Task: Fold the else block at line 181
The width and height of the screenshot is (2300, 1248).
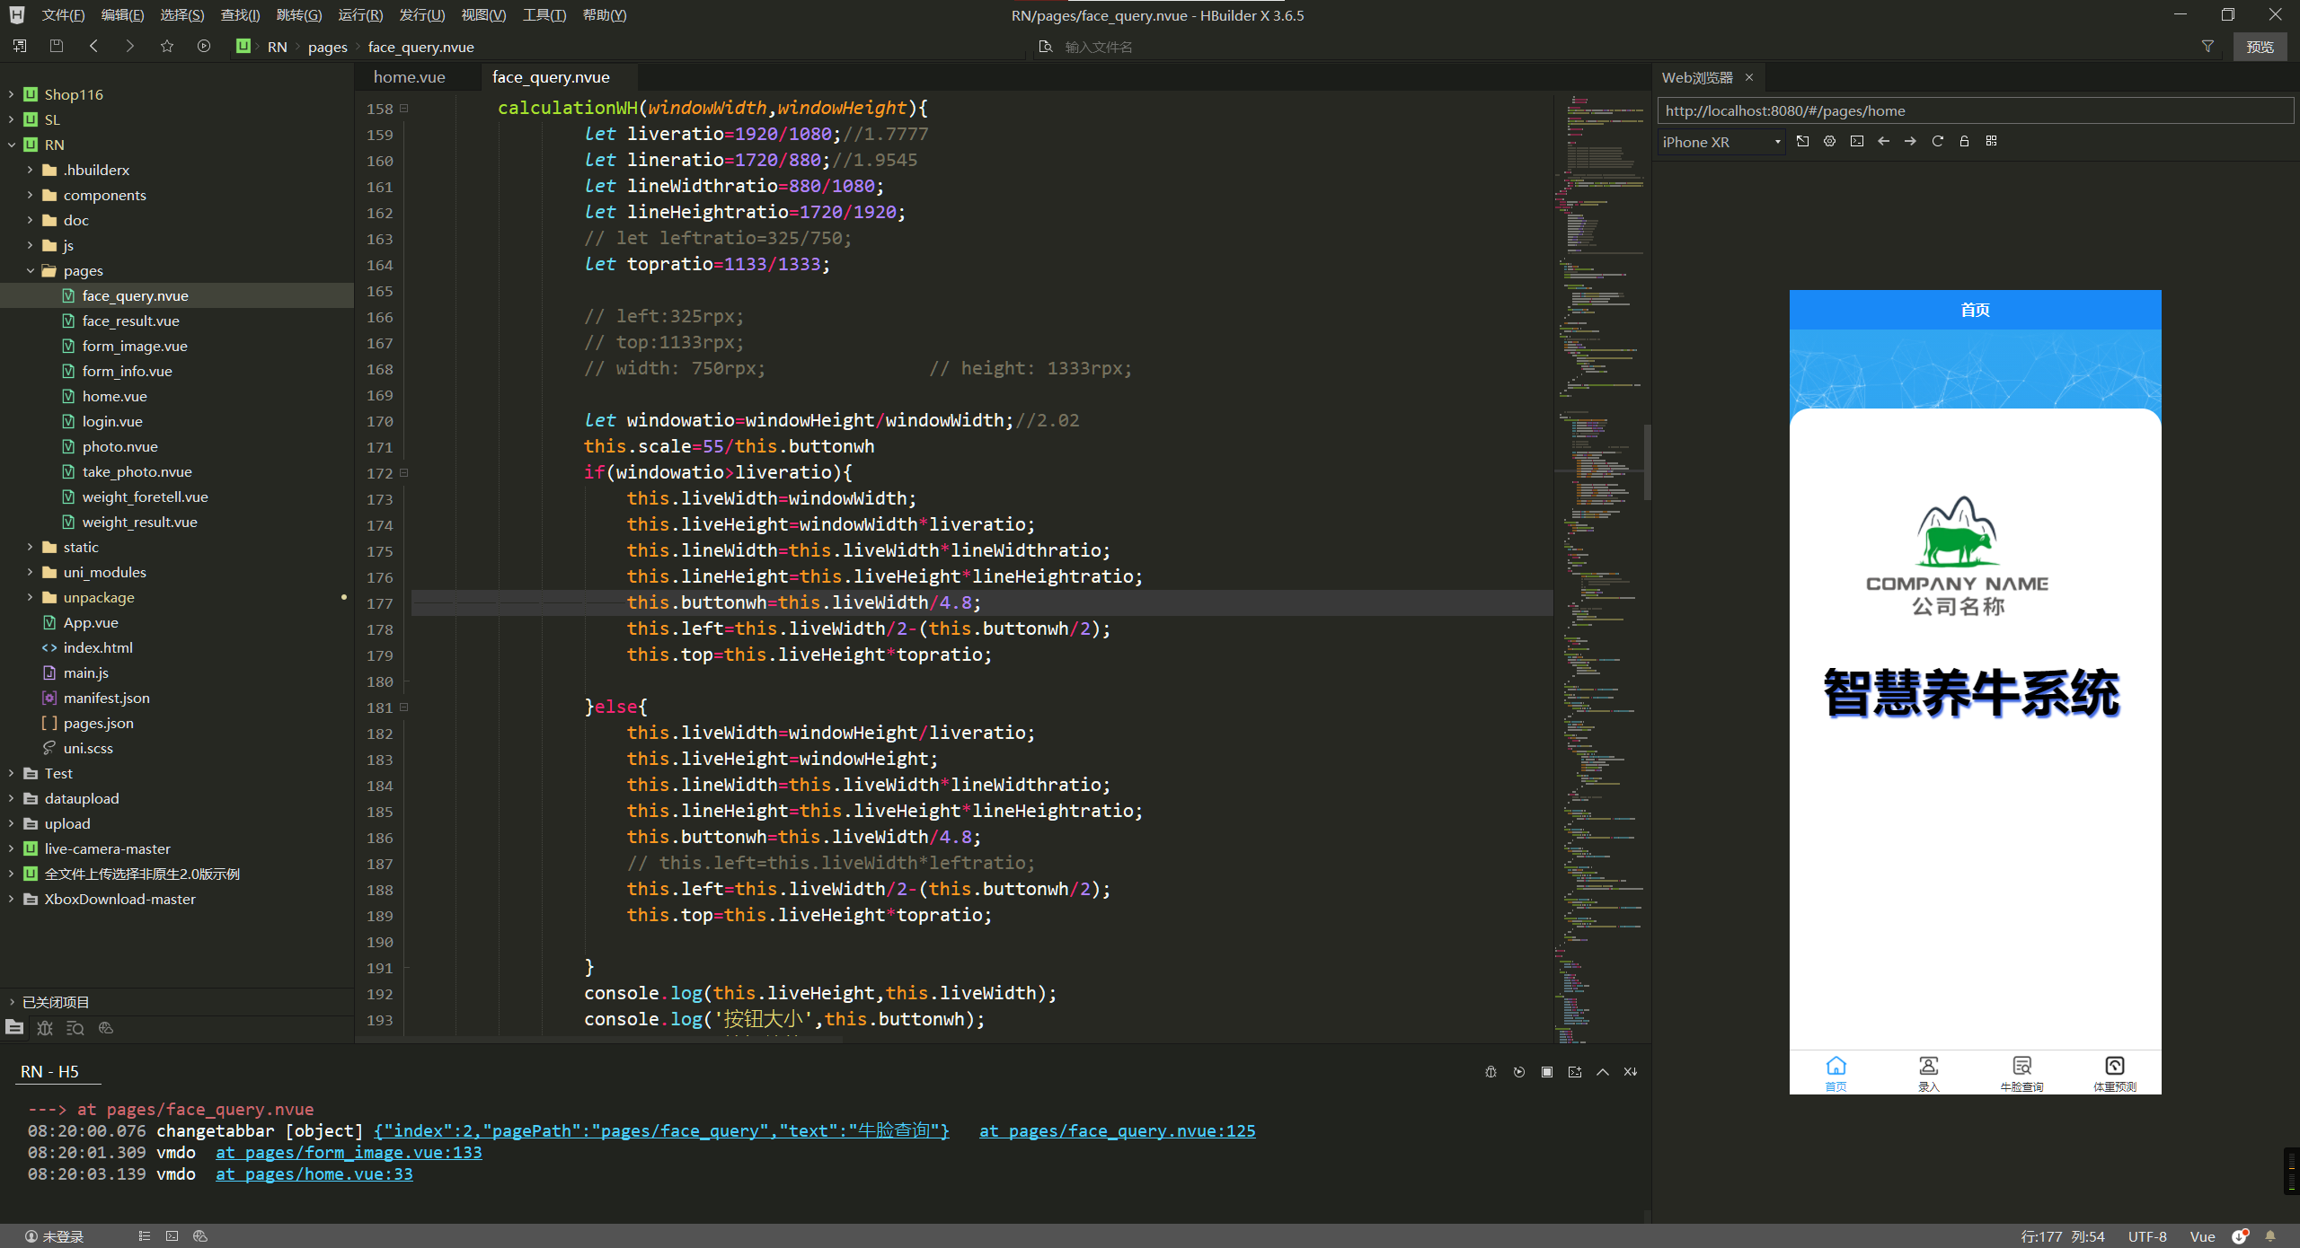Action: pyautogui.click(x=404, y=707)
